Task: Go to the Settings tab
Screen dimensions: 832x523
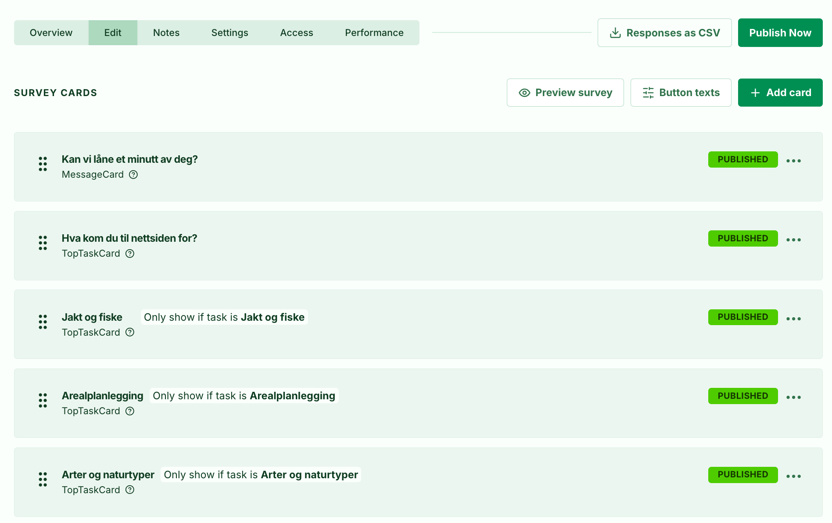Action: pos(230,32)
